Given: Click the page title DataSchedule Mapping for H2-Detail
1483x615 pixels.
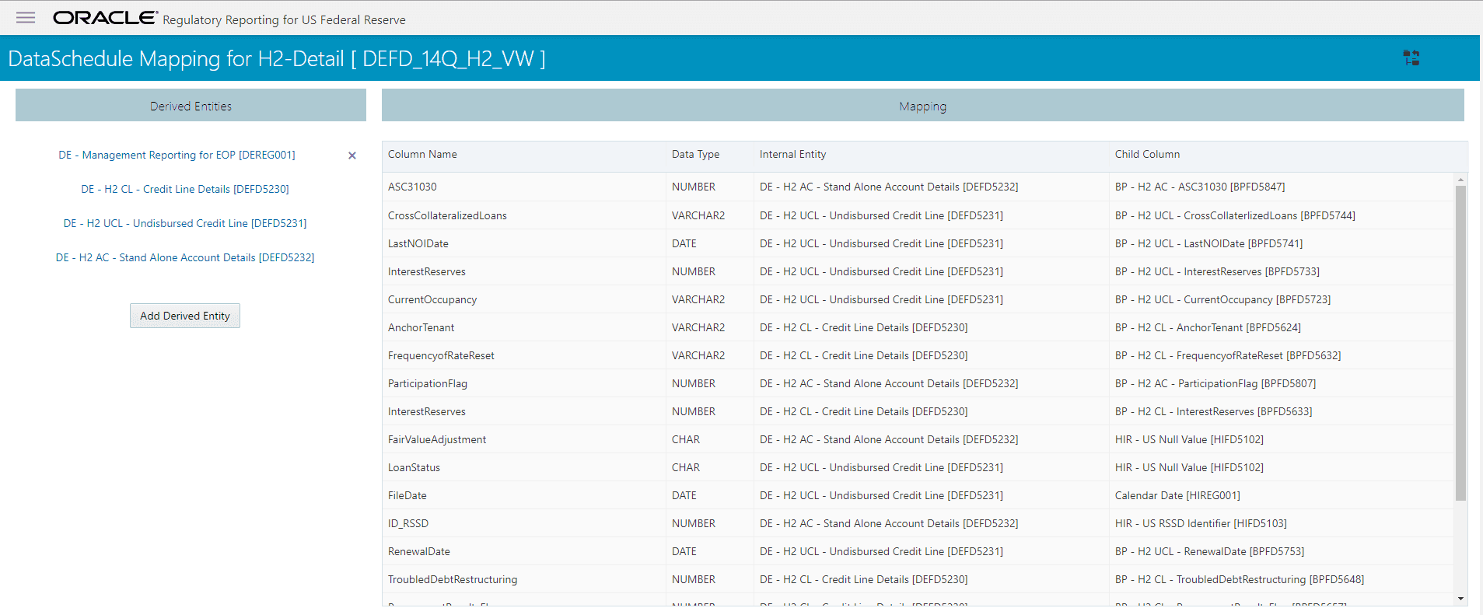Looking at the screenshot, I should pyautogui.click(x=277, y=58).
